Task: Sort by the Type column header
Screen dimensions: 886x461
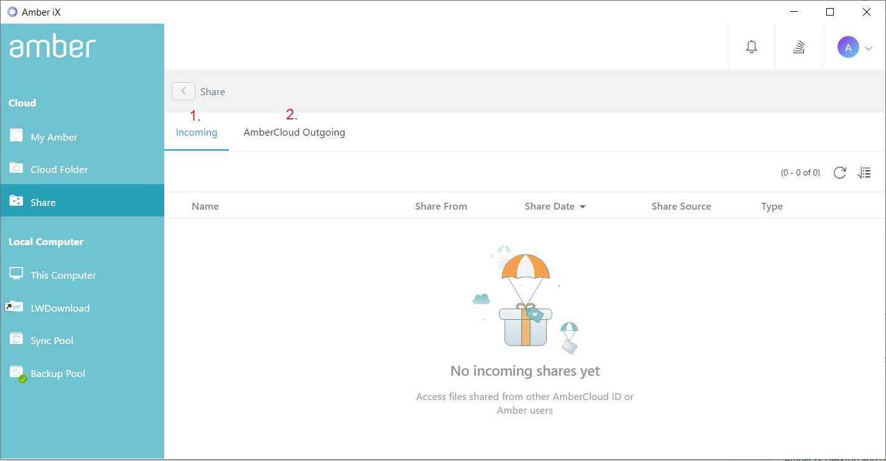Action: (x=772, y=207)
